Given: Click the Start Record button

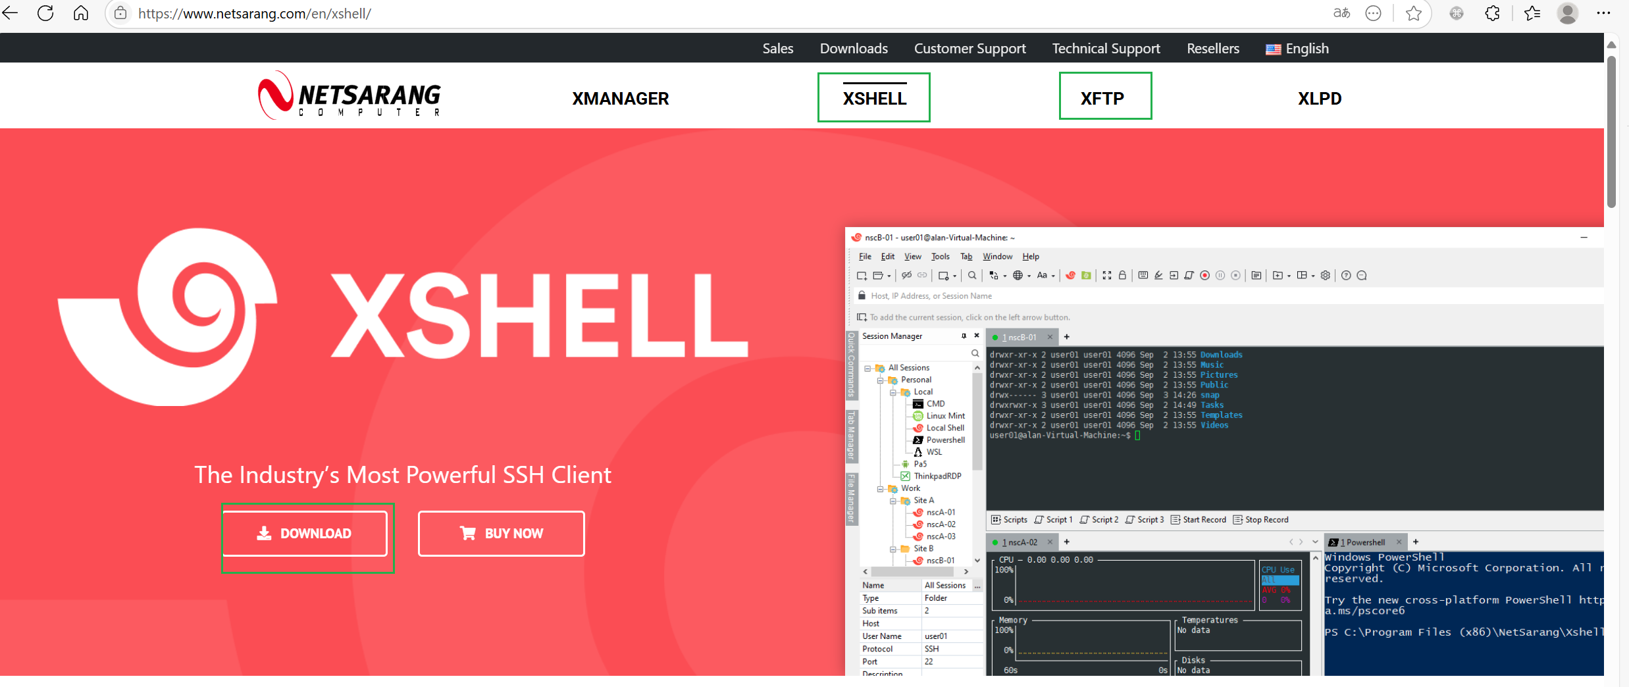Looking at the screenshot, I should 1199,520.
